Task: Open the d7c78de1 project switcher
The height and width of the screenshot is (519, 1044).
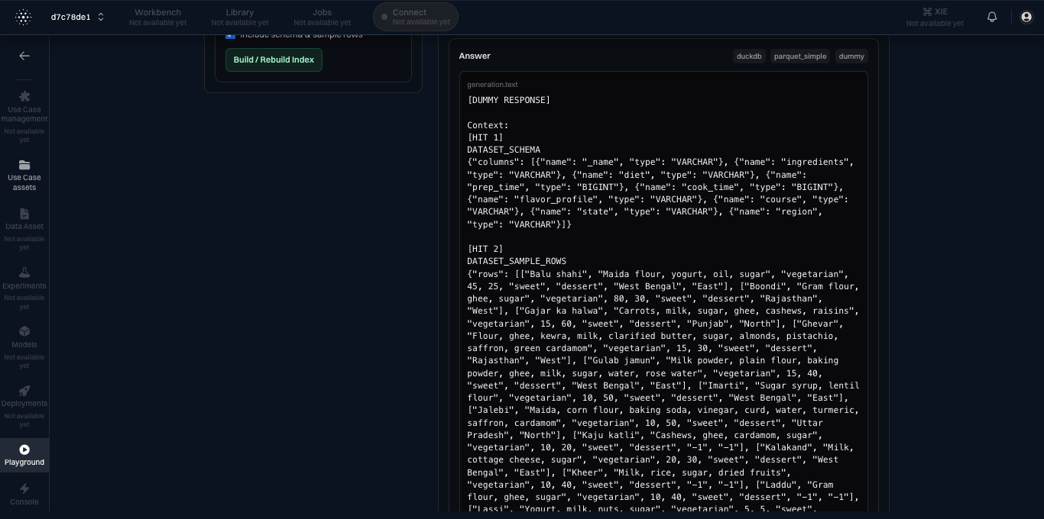Action: pyautogui.click(x=78, y=17)
